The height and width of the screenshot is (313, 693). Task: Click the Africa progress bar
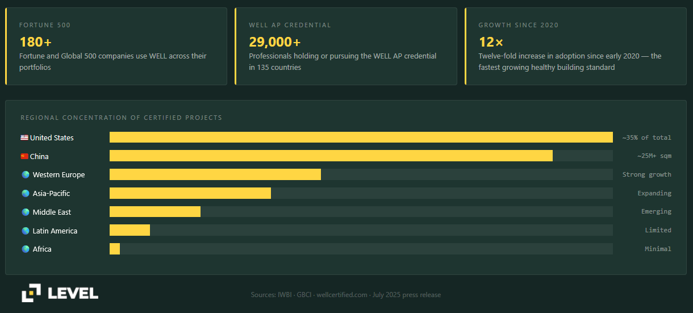click(361, 249)
